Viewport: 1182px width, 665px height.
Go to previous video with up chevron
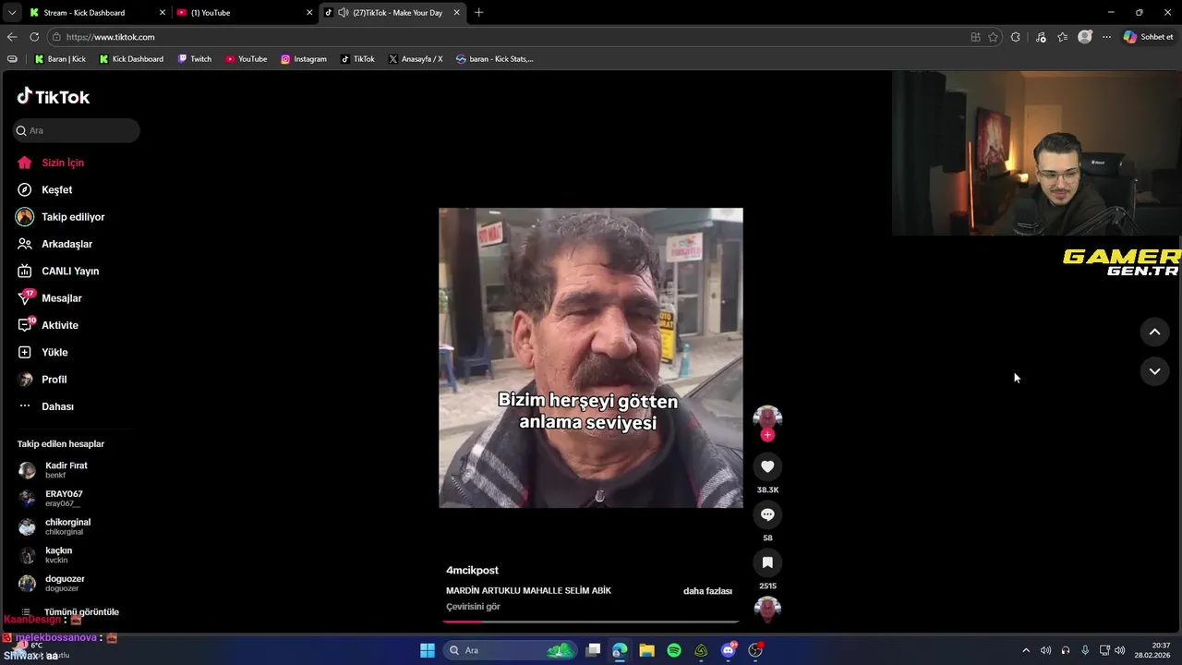pos(1154,332)
